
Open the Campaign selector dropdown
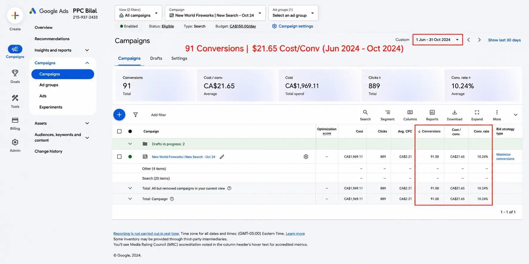point(215,13)
